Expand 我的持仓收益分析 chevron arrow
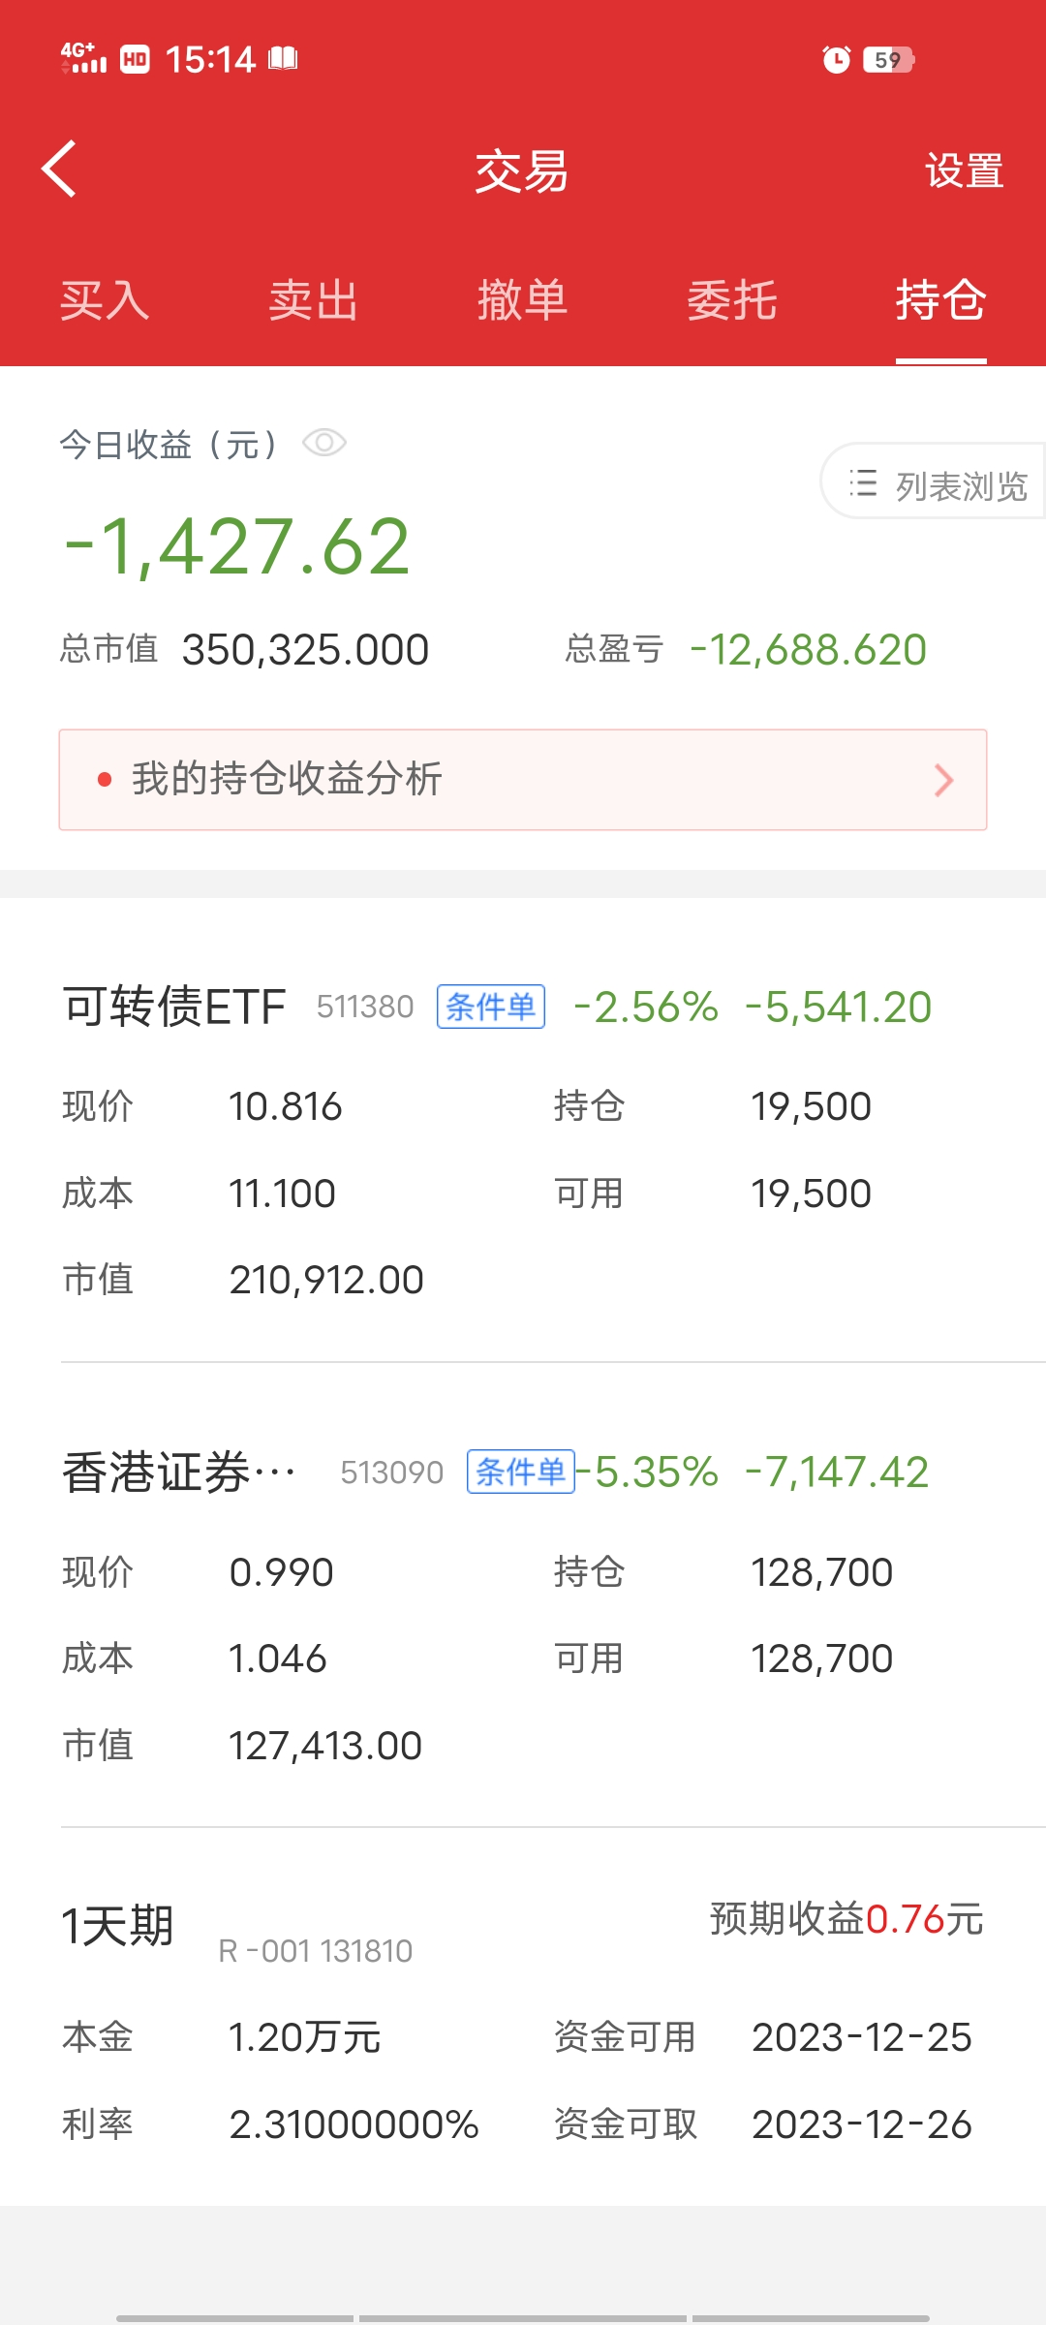 tap(943, 780)
